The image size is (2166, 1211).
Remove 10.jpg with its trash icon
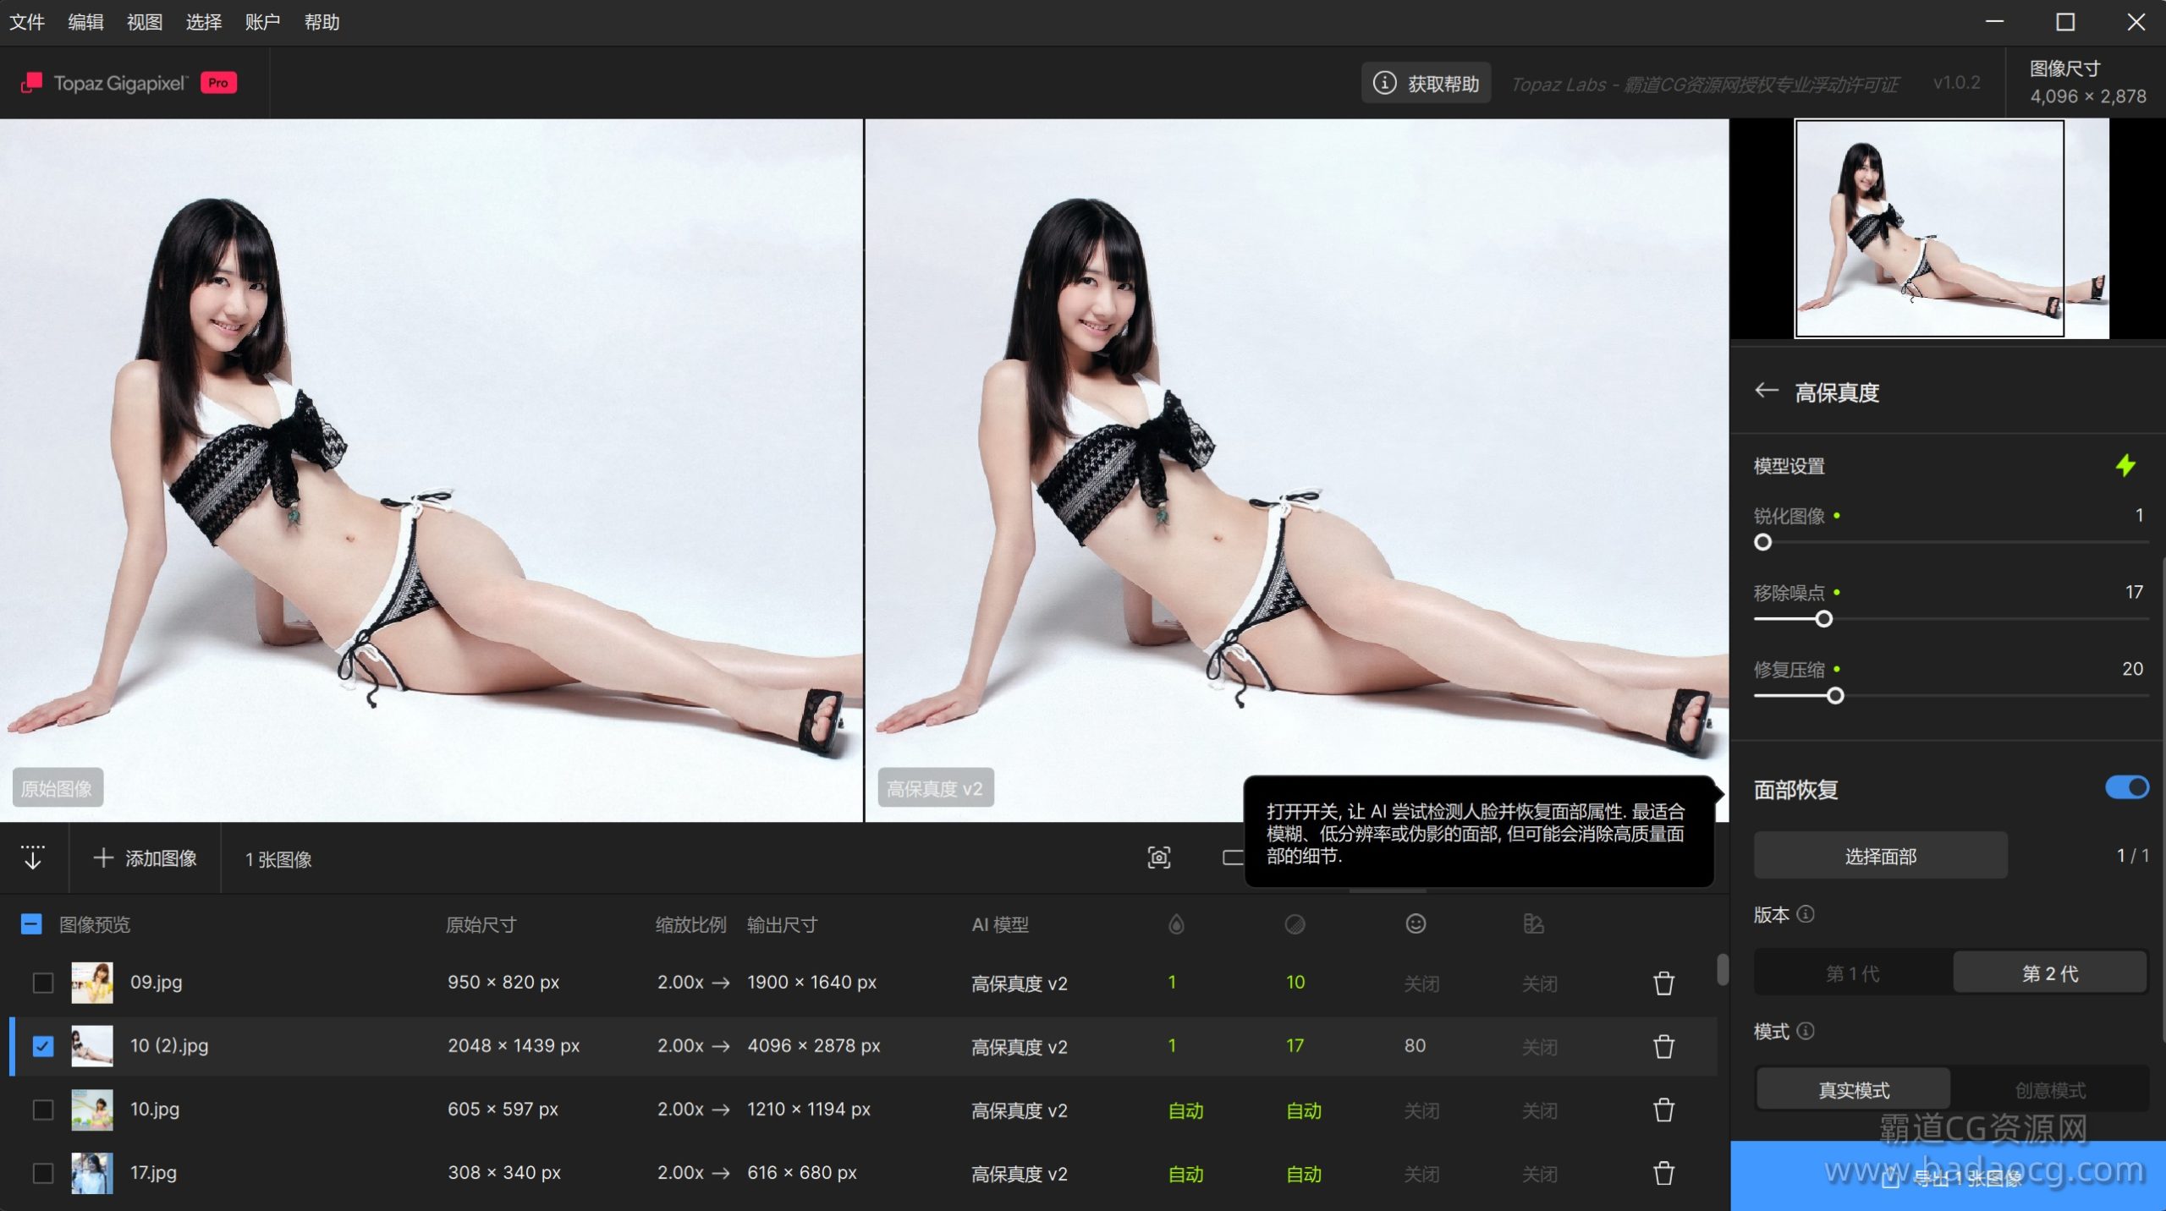[x=1663, y=1110]
